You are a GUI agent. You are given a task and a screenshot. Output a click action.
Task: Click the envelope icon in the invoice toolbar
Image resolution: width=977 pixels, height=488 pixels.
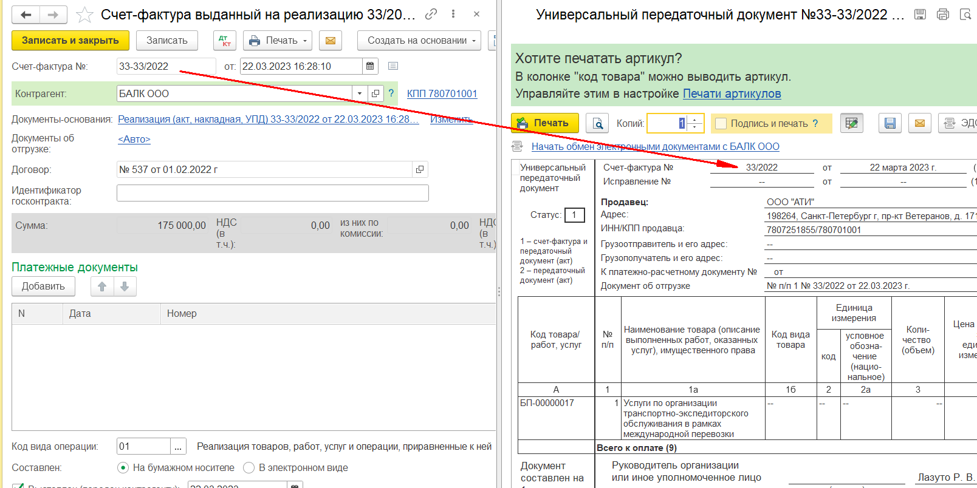click(330, 41)
